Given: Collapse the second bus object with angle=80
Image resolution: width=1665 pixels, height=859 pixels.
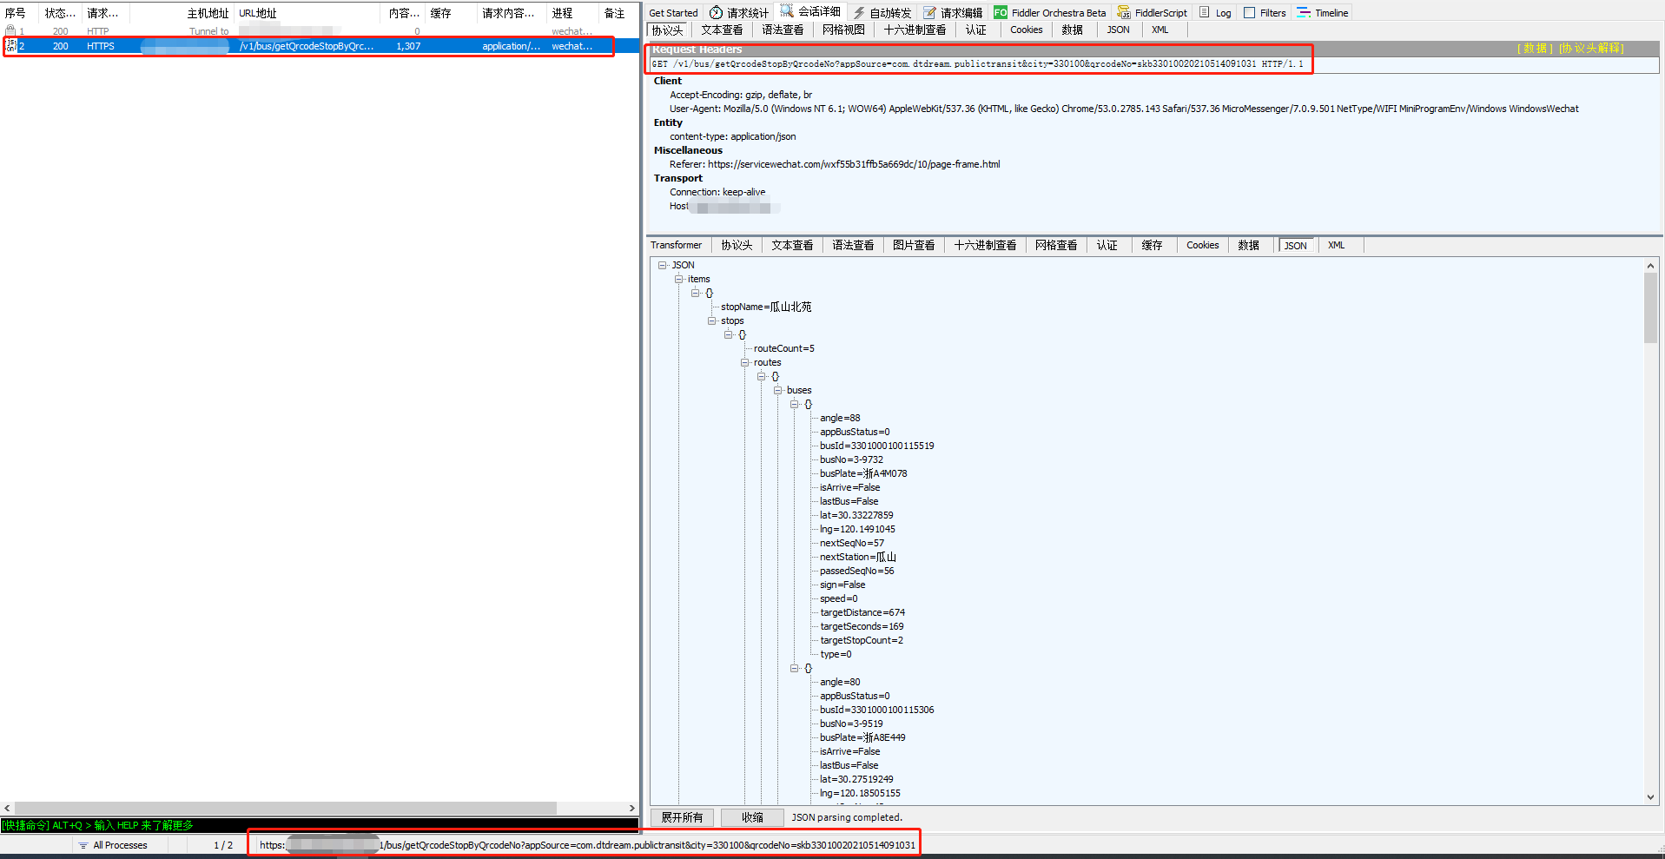Looking at the screenshot, I should [794, 668].
